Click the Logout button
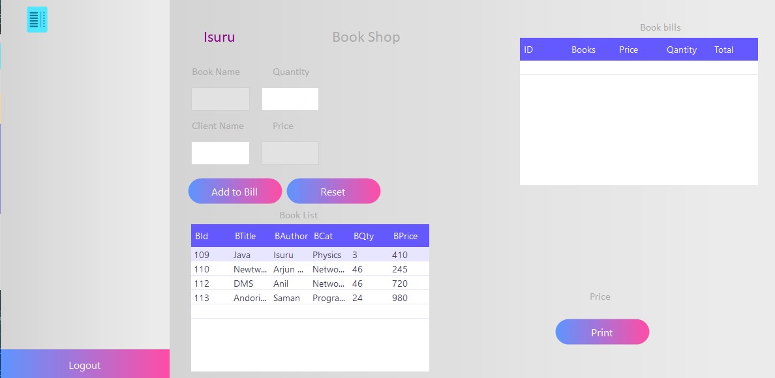The image size is (775, 378). point(85,364)
